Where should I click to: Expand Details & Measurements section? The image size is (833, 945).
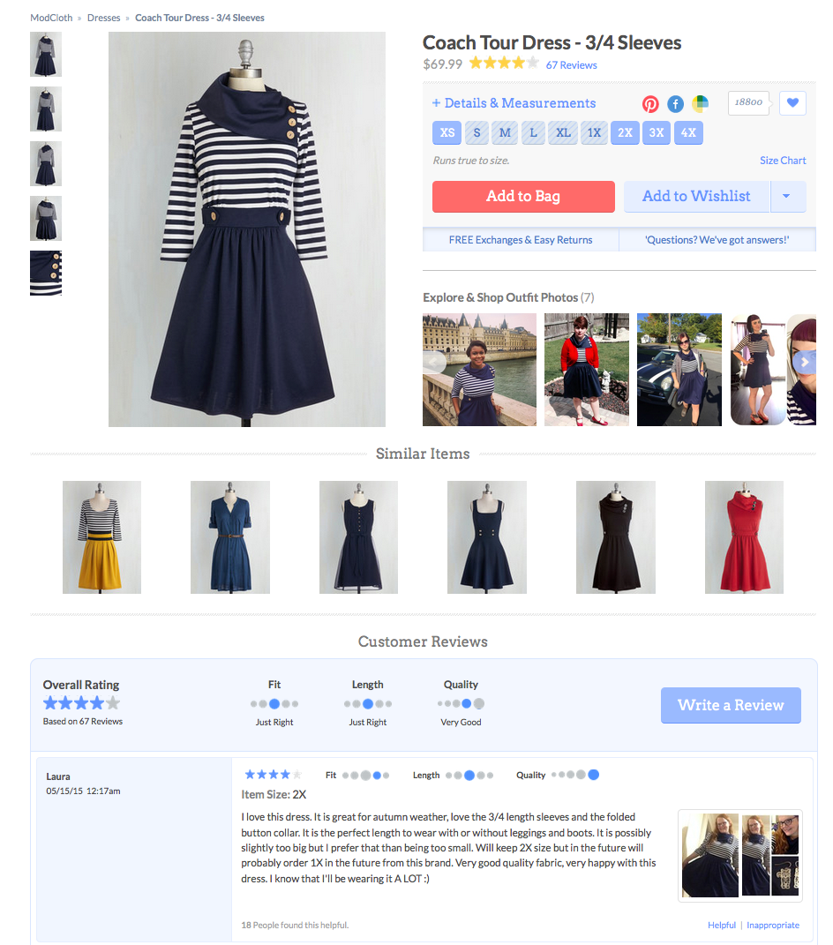click(x=514, y=103)
